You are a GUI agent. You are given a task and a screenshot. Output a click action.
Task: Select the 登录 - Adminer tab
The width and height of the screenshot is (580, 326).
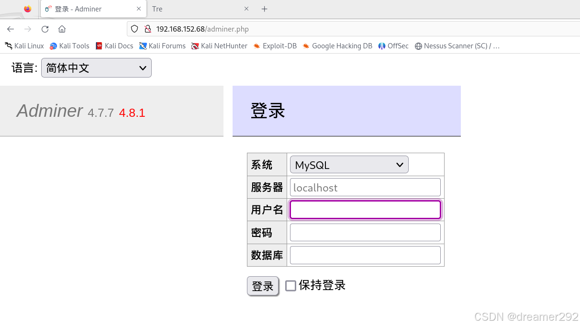pos(93,9)
